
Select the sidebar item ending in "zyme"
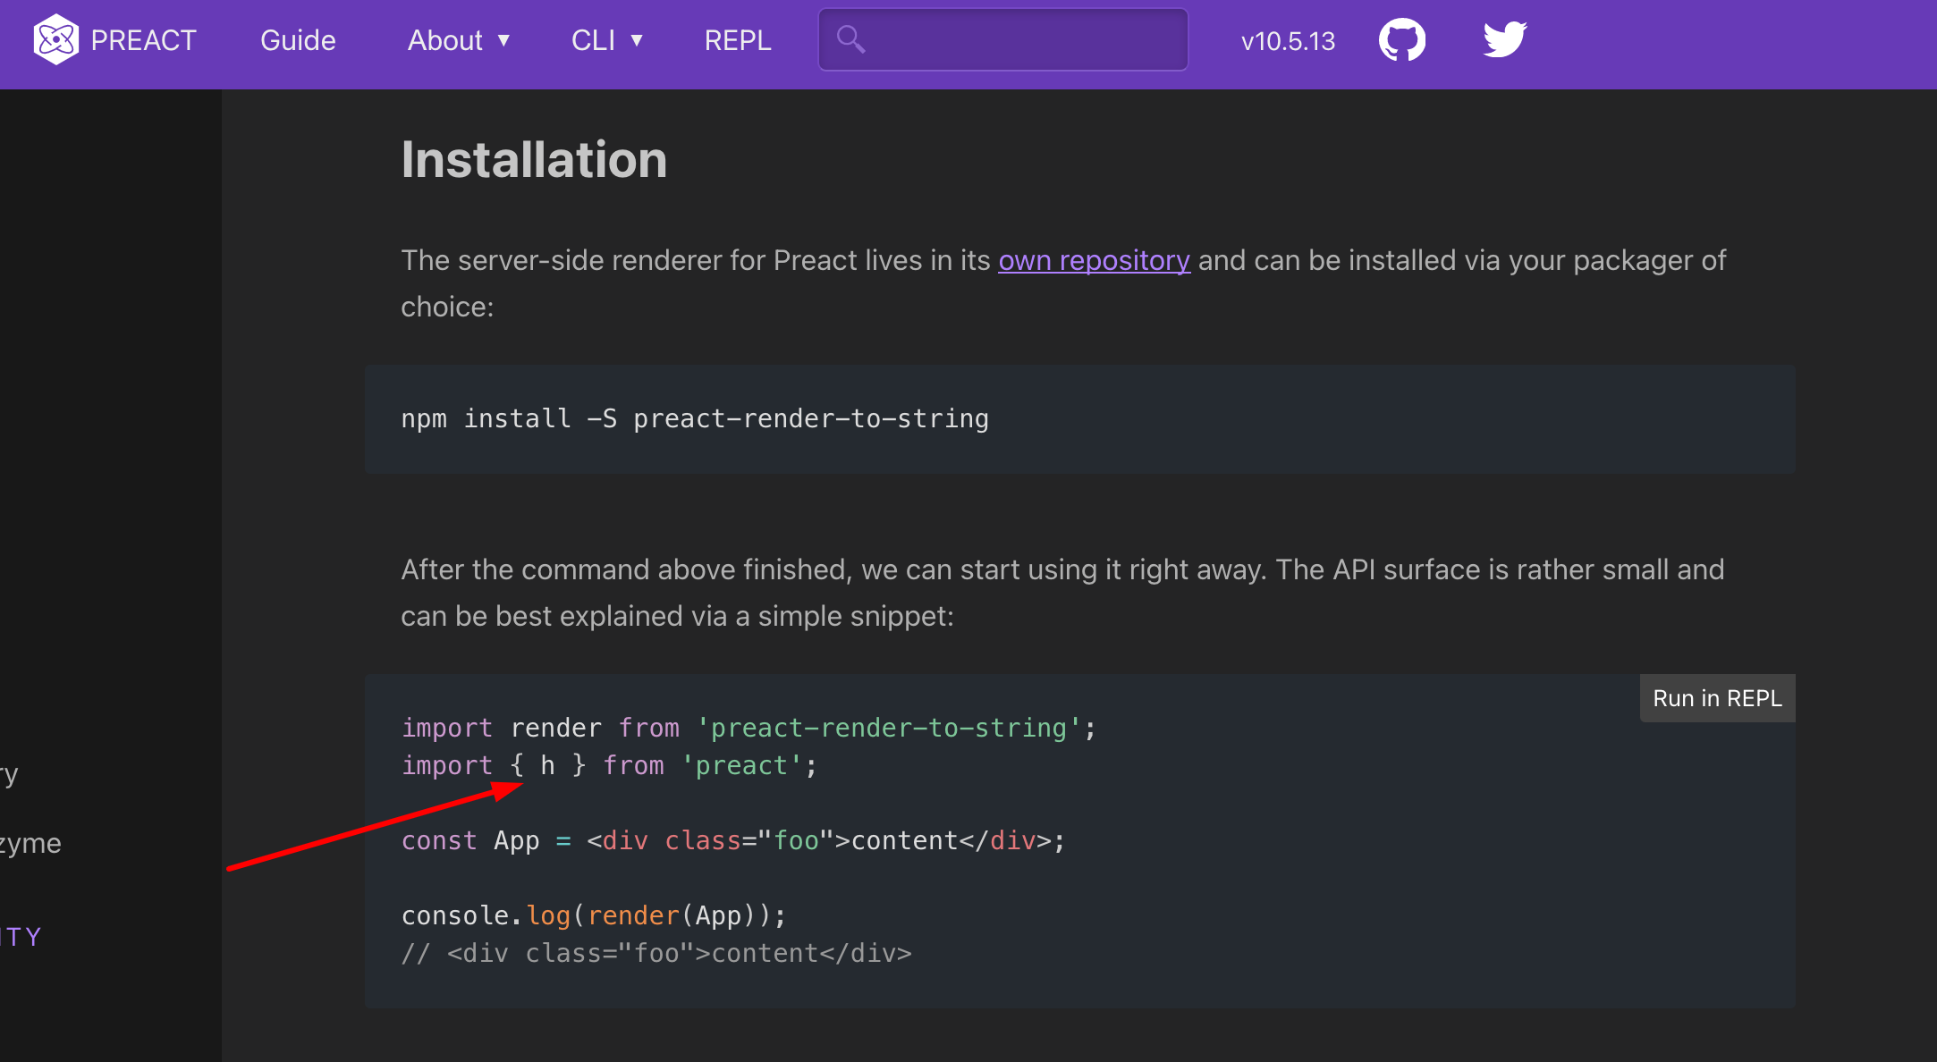[x=30, y=843]
